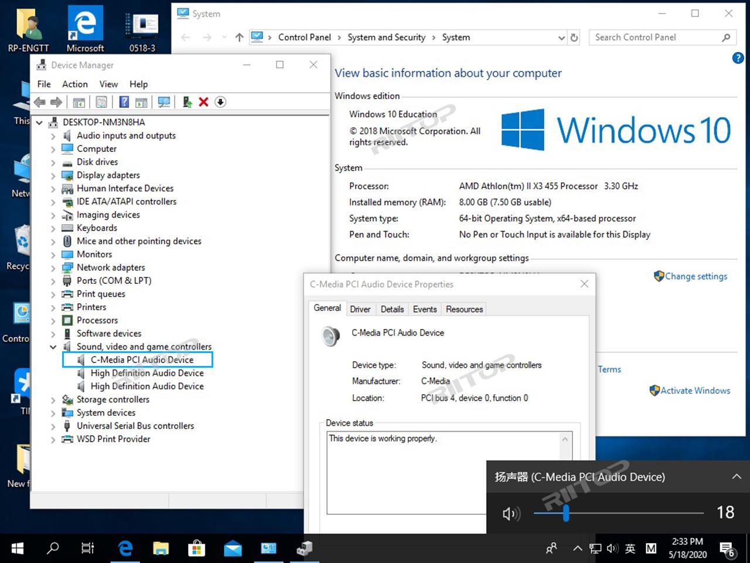The width and height of the screenshot is (750, 563).
Task: Switch to Resources tab in properties dialog
Action: pos(465,309)
